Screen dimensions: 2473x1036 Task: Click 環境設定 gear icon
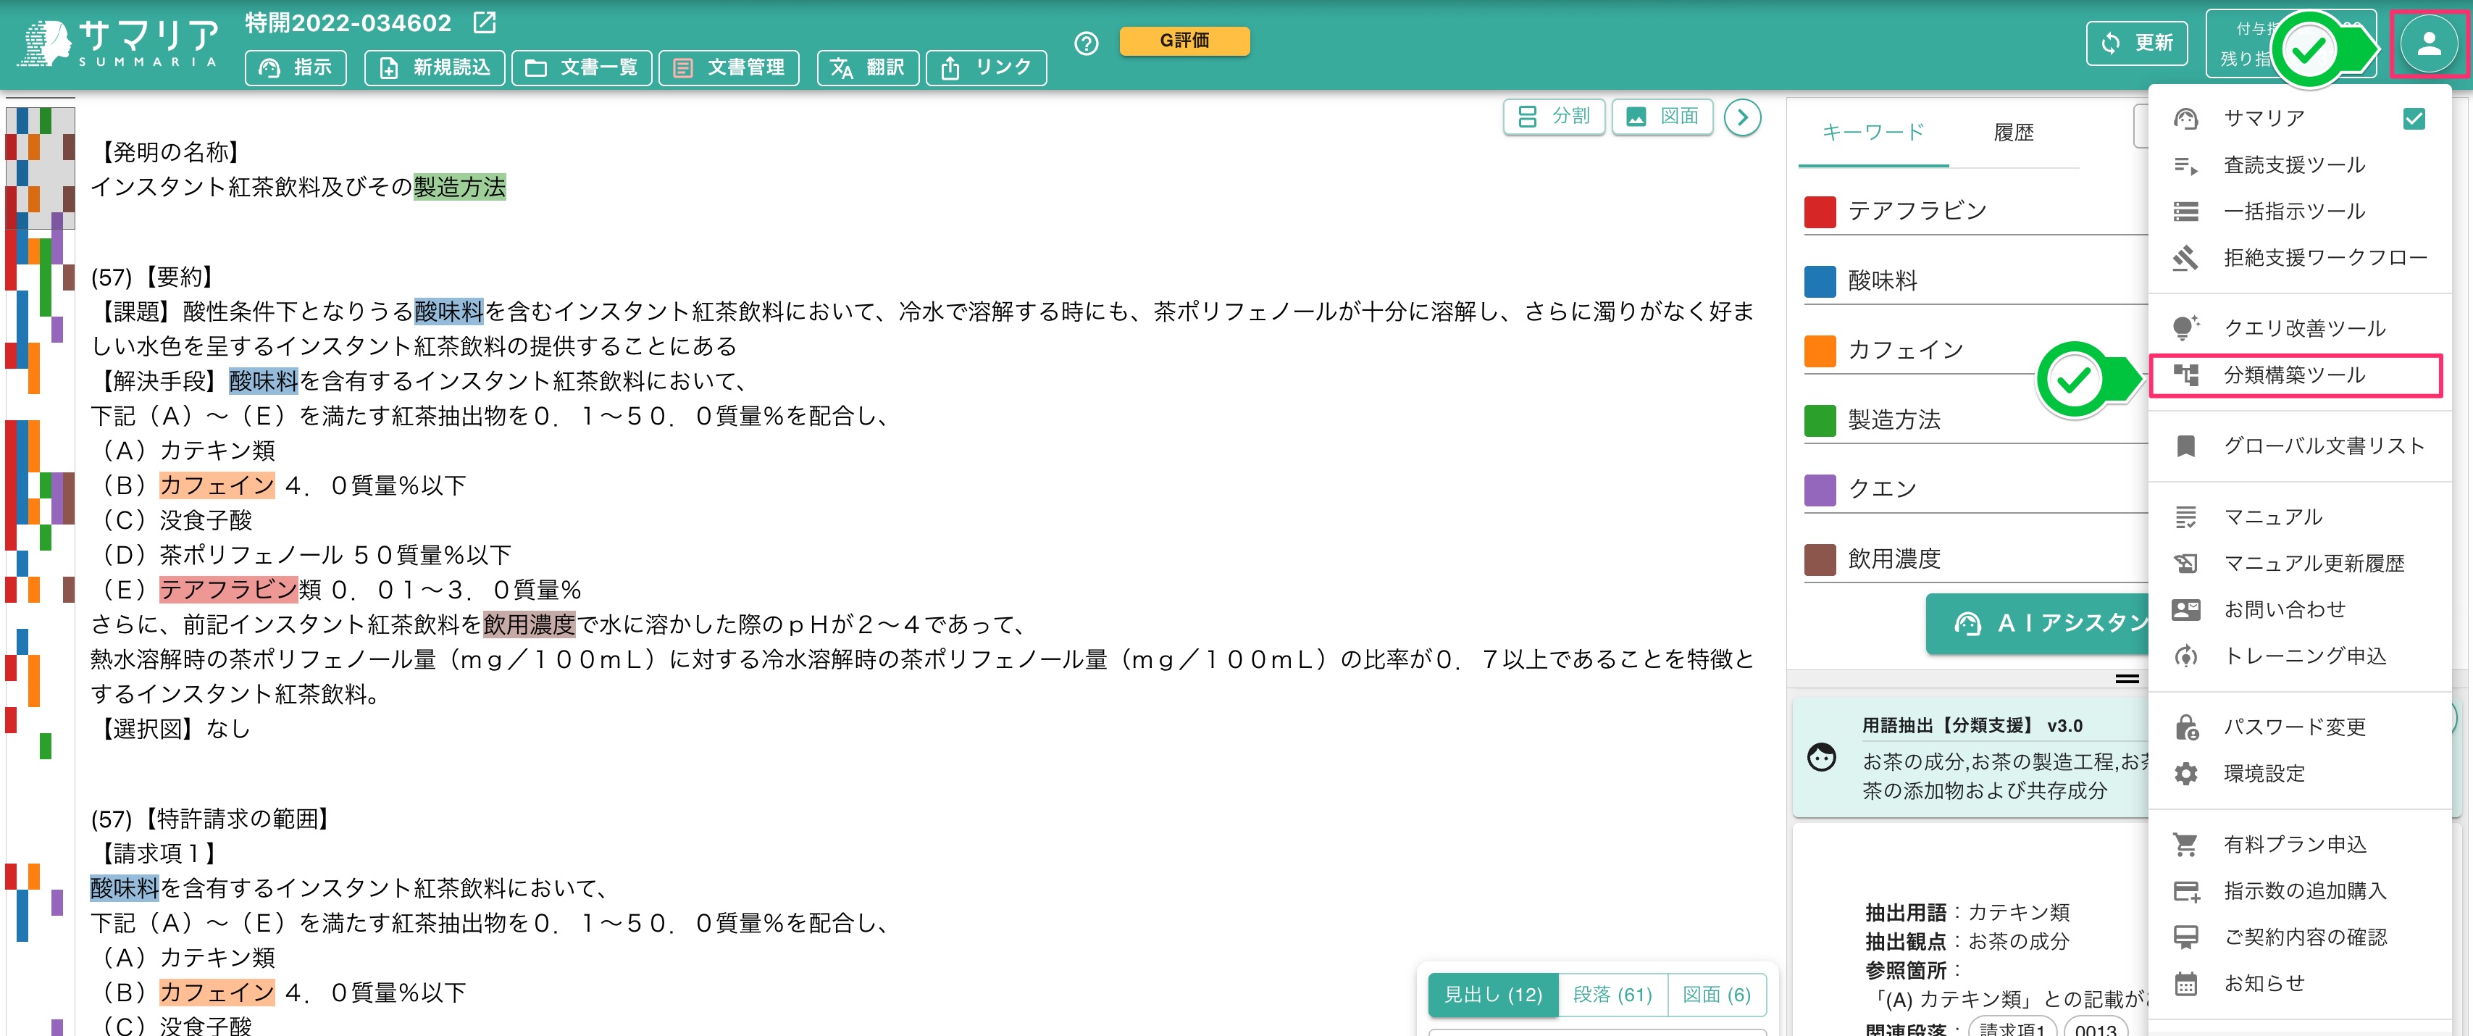coord(2186,774)
